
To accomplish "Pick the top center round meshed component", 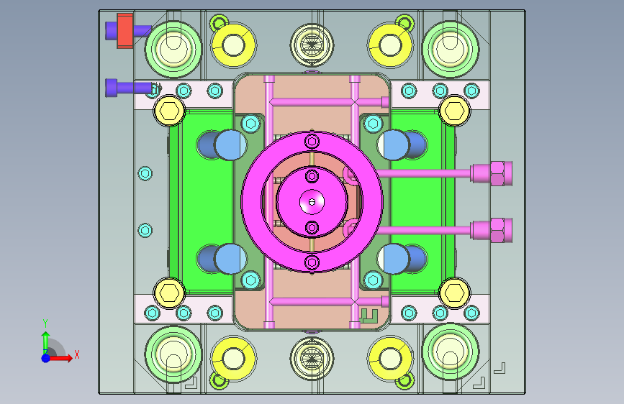I will 312,44.
